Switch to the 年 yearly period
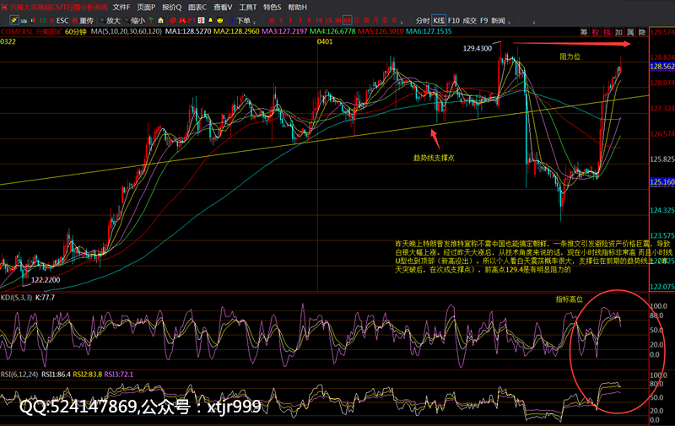This screenshot has height=426, width=675. click(x=394, y=20)
